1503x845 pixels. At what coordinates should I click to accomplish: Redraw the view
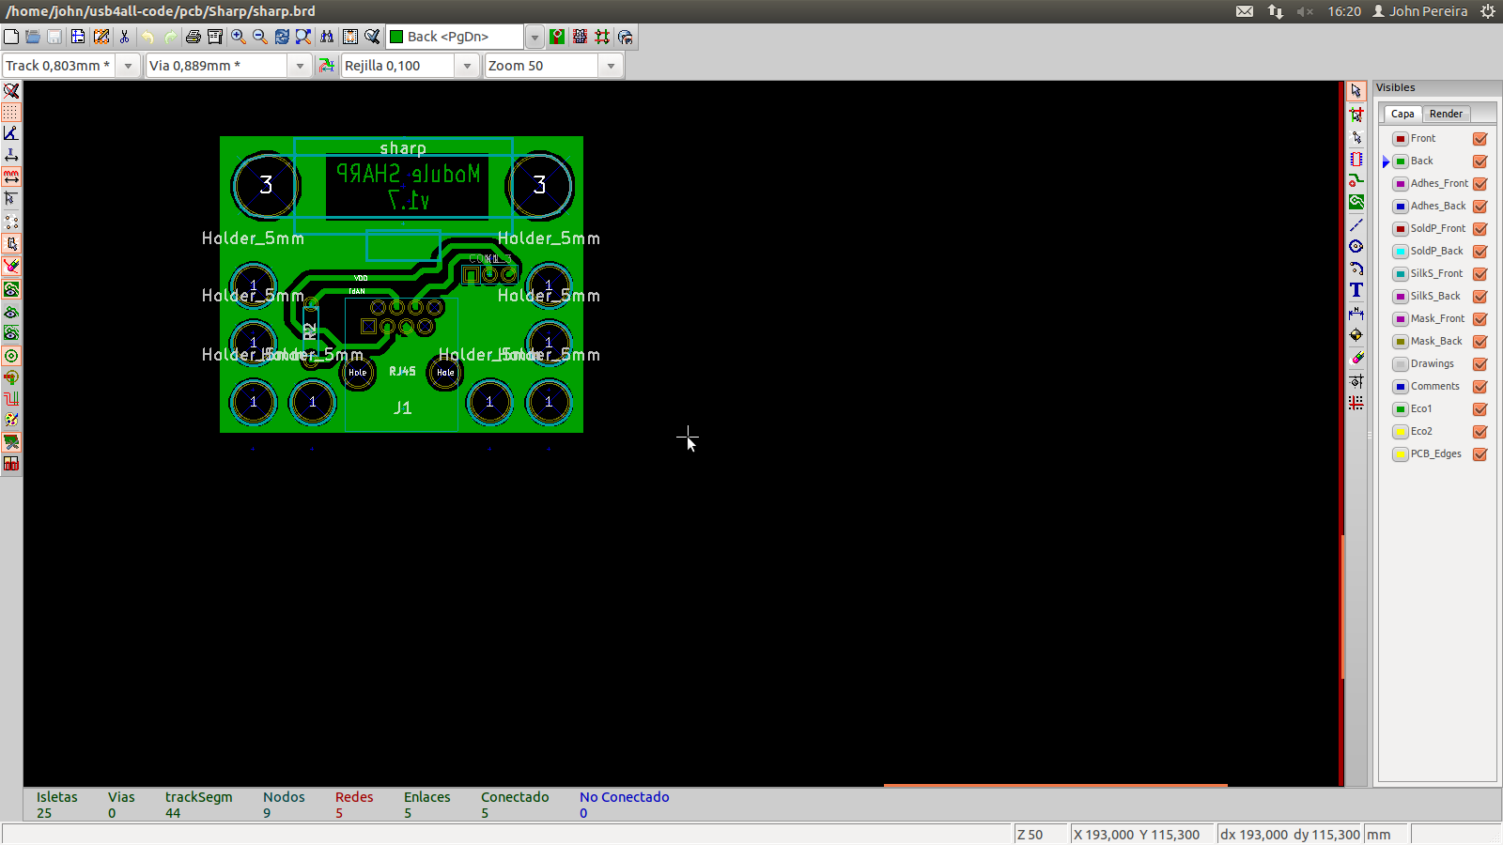coord(282,37)
